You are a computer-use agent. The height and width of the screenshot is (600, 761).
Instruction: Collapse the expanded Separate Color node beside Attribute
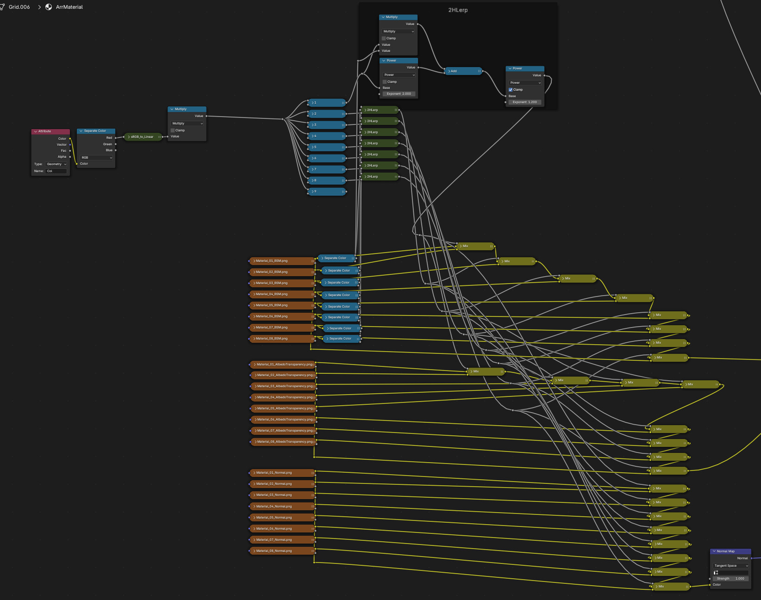(81, 131)
